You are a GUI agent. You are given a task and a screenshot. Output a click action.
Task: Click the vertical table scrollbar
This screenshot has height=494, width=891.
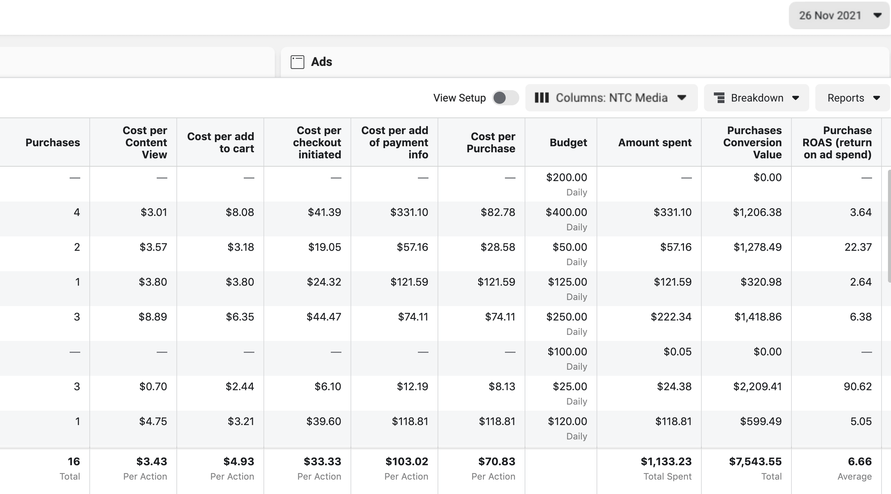[x=889, y=226]
